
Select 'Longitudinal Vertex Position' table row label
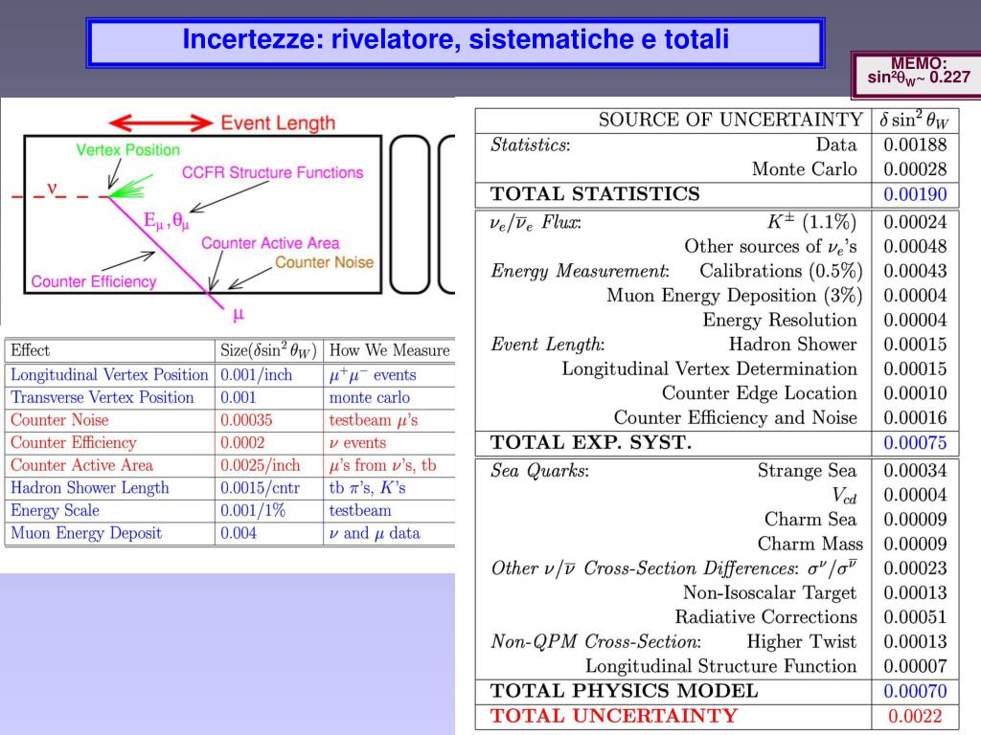(x=109, y=374)
